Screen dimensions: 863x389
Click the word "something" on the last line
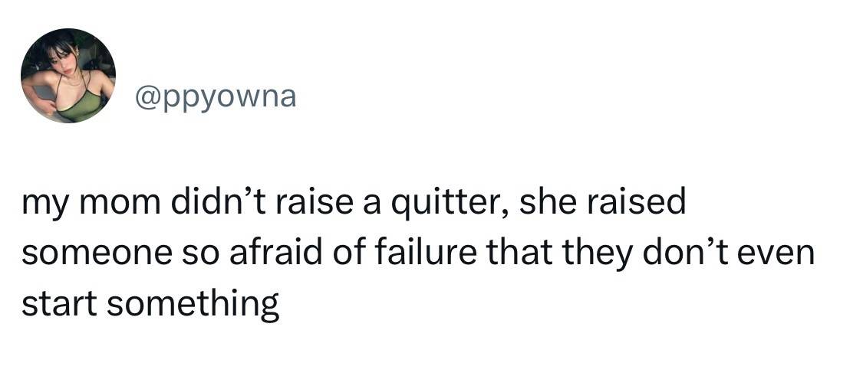[x=193, y=304]
